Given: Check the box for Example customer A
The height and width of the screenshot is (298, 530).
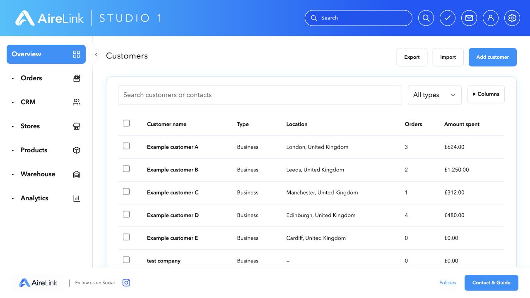Looking at the screenshot, I should click(126, 146).
